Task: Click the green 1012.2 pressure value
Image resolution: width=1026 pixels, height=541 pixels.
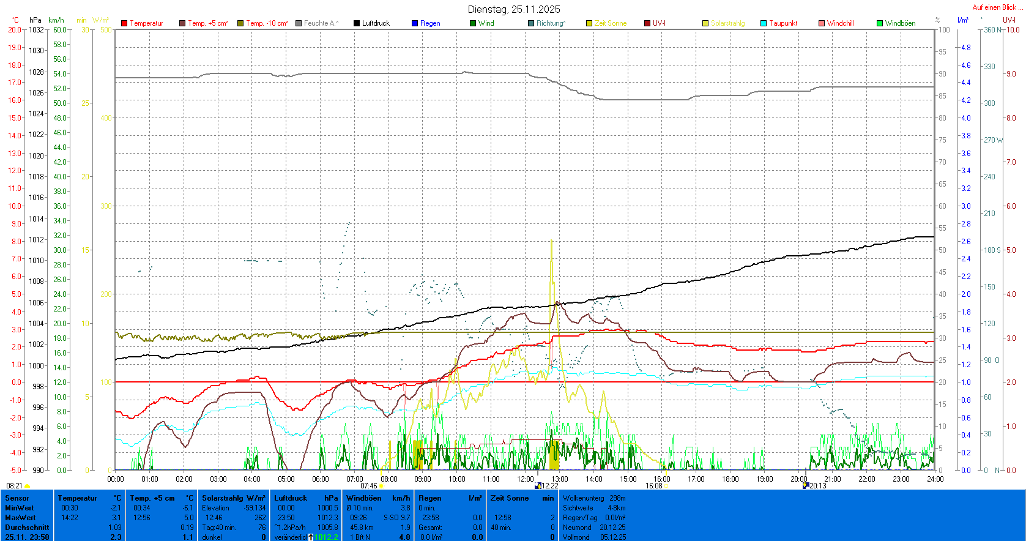Action: tap(326, 537)
